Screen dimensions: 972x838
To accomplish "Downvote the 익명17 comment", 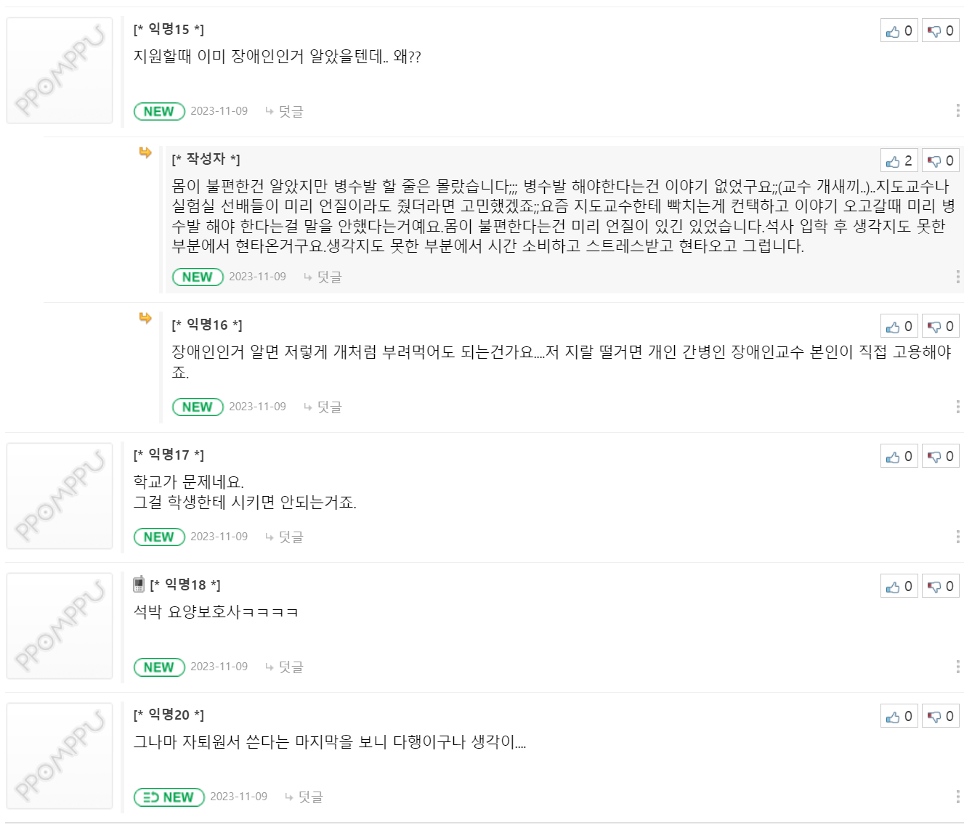I will pos(941,457).
